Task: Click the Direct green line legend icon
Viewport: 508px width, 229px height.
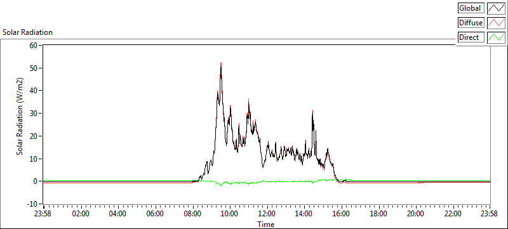Action: coord(497,37)
